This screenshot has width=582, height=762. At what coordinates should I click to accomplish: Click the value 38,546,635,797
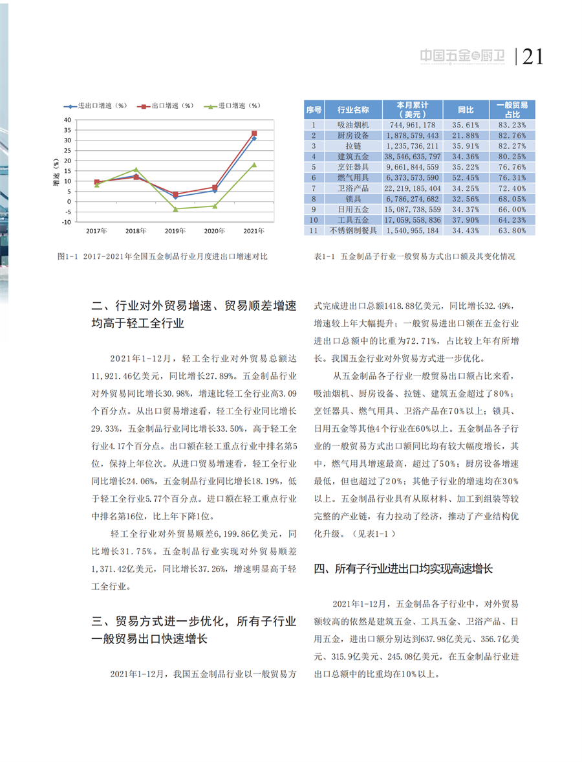tap(413, 157)
